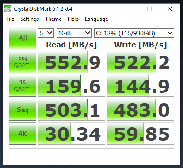Click the CrystalDiskMark app icon in title bar

tap(8, 9)
